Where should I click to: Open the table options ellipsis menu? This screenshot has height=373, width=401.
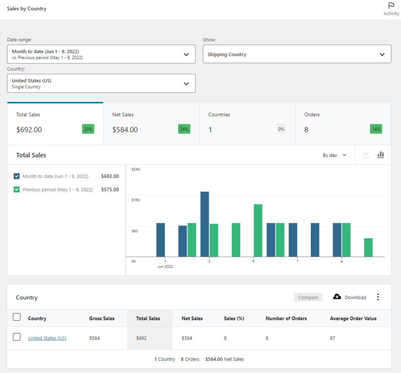(x=378, y=297)
